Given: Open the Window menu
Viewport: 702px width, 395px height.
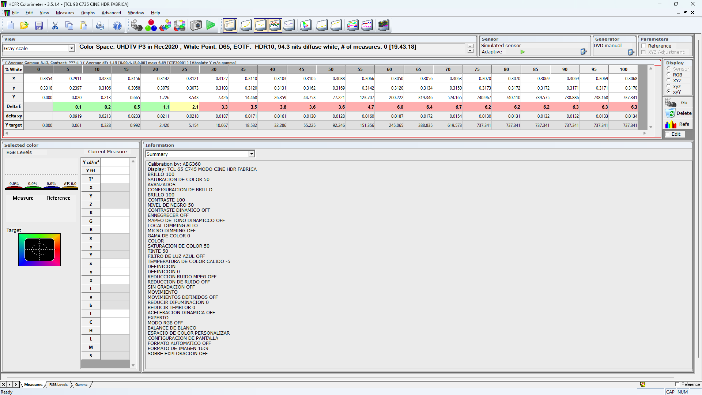Looking at the screenshot, I should pyautogui.click(x=136, y=13).
